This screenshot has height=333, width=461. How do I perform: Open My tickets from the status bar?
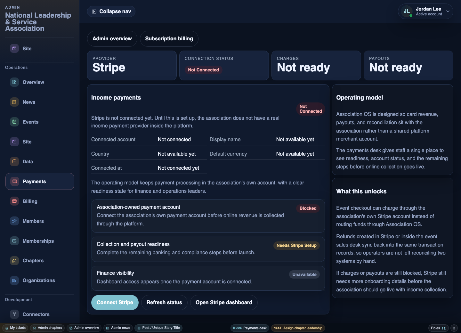(x=15, y=328)
